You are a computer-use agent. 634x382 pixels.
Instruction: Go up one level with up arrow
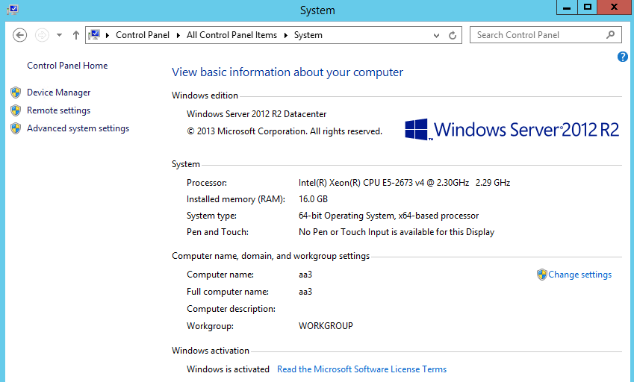(75, 35)
